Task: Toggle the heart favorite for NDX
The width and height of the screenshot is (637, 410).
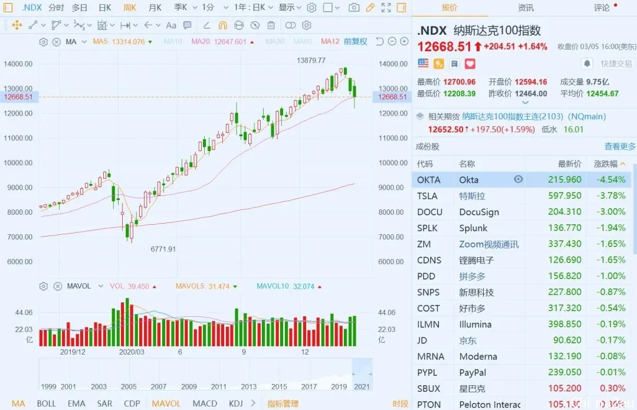Action: pyautogui.click(x=470, y=63)
